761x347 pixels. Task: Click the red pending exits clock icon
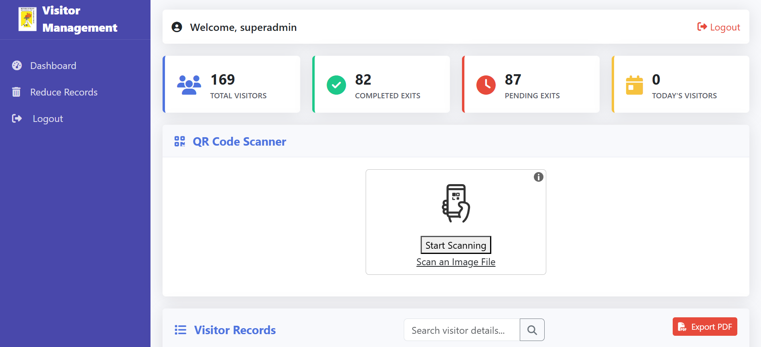click(486, 85)
